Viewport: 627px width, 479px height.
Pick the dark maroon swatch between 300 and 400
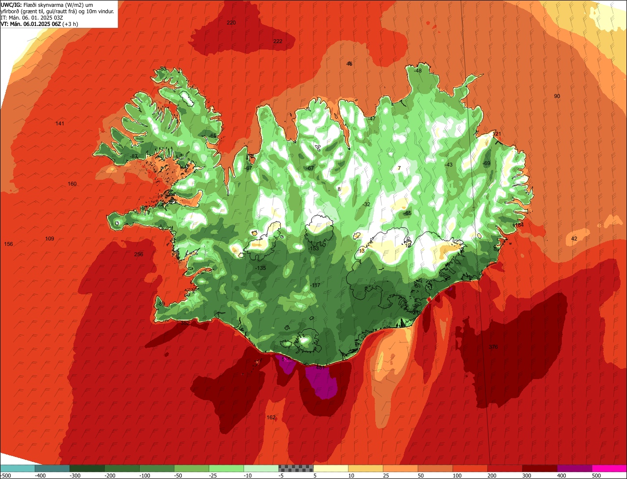[x=539, y=468]
